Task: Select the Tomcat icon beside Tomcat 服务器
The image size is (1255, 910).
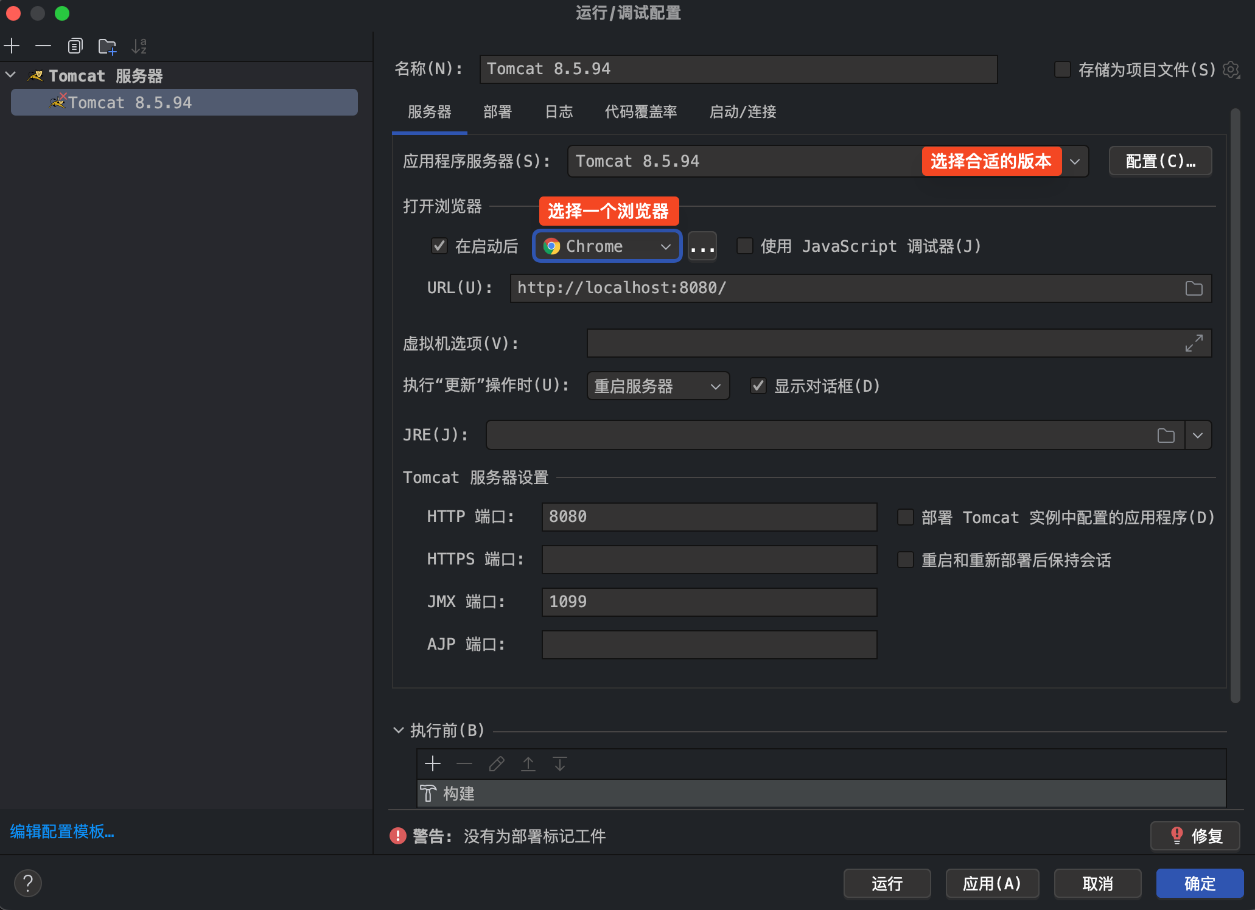Action: point(35,76)
